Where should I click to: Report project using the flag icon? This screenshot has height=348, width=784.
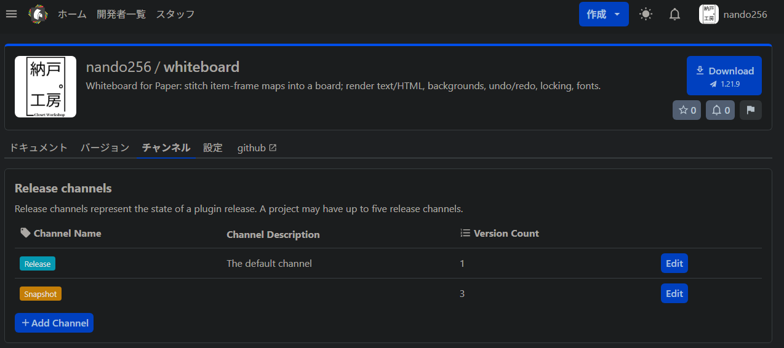coord(750,110)
